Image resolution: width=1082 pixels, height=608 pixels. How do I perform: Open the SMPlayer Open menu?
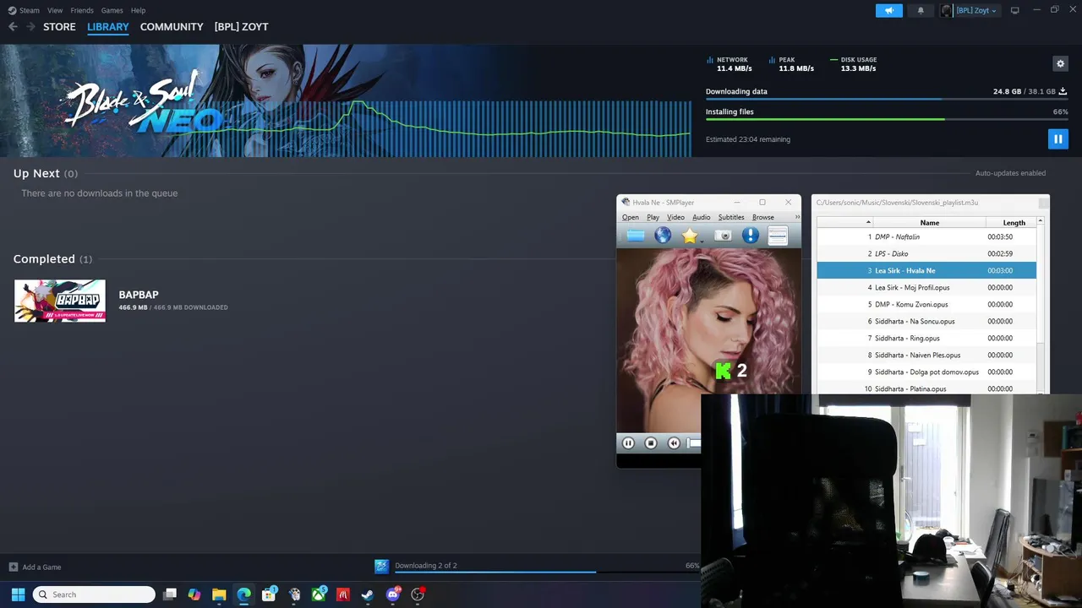(x=631, y=217)
